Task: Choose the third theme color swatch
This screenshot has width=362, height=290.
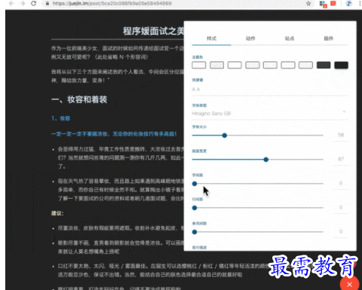Action: pos(235,66)
